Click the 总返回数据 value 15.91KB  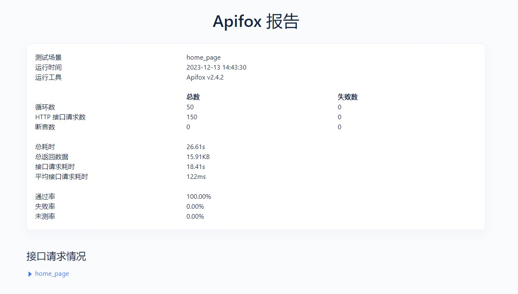[198, 157]
